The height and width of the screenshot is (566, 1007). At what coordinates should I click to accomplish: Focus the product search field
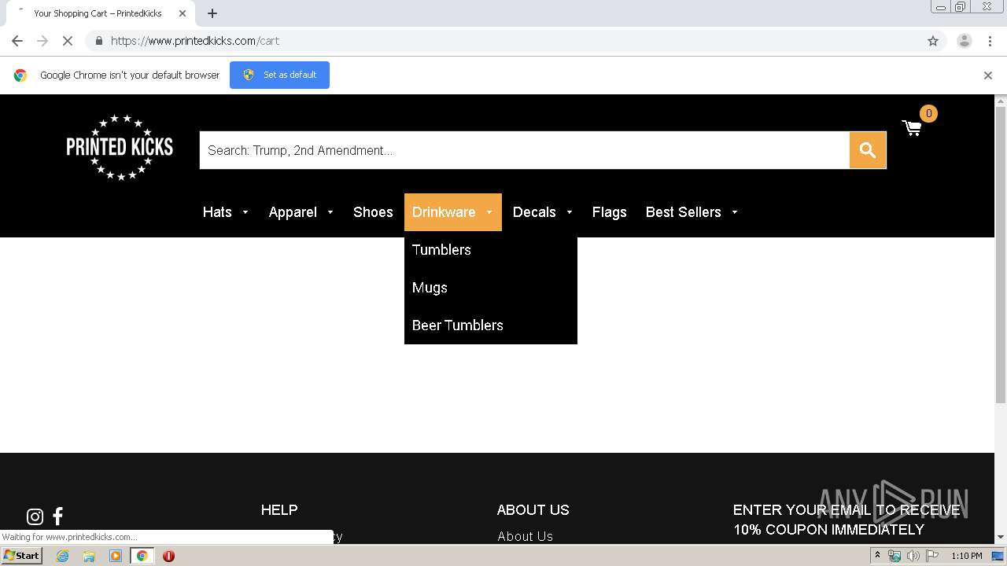coord(525,150)
